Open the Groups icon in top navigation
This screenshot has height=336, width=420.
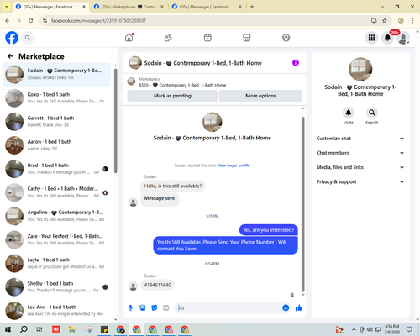point(286,38)
